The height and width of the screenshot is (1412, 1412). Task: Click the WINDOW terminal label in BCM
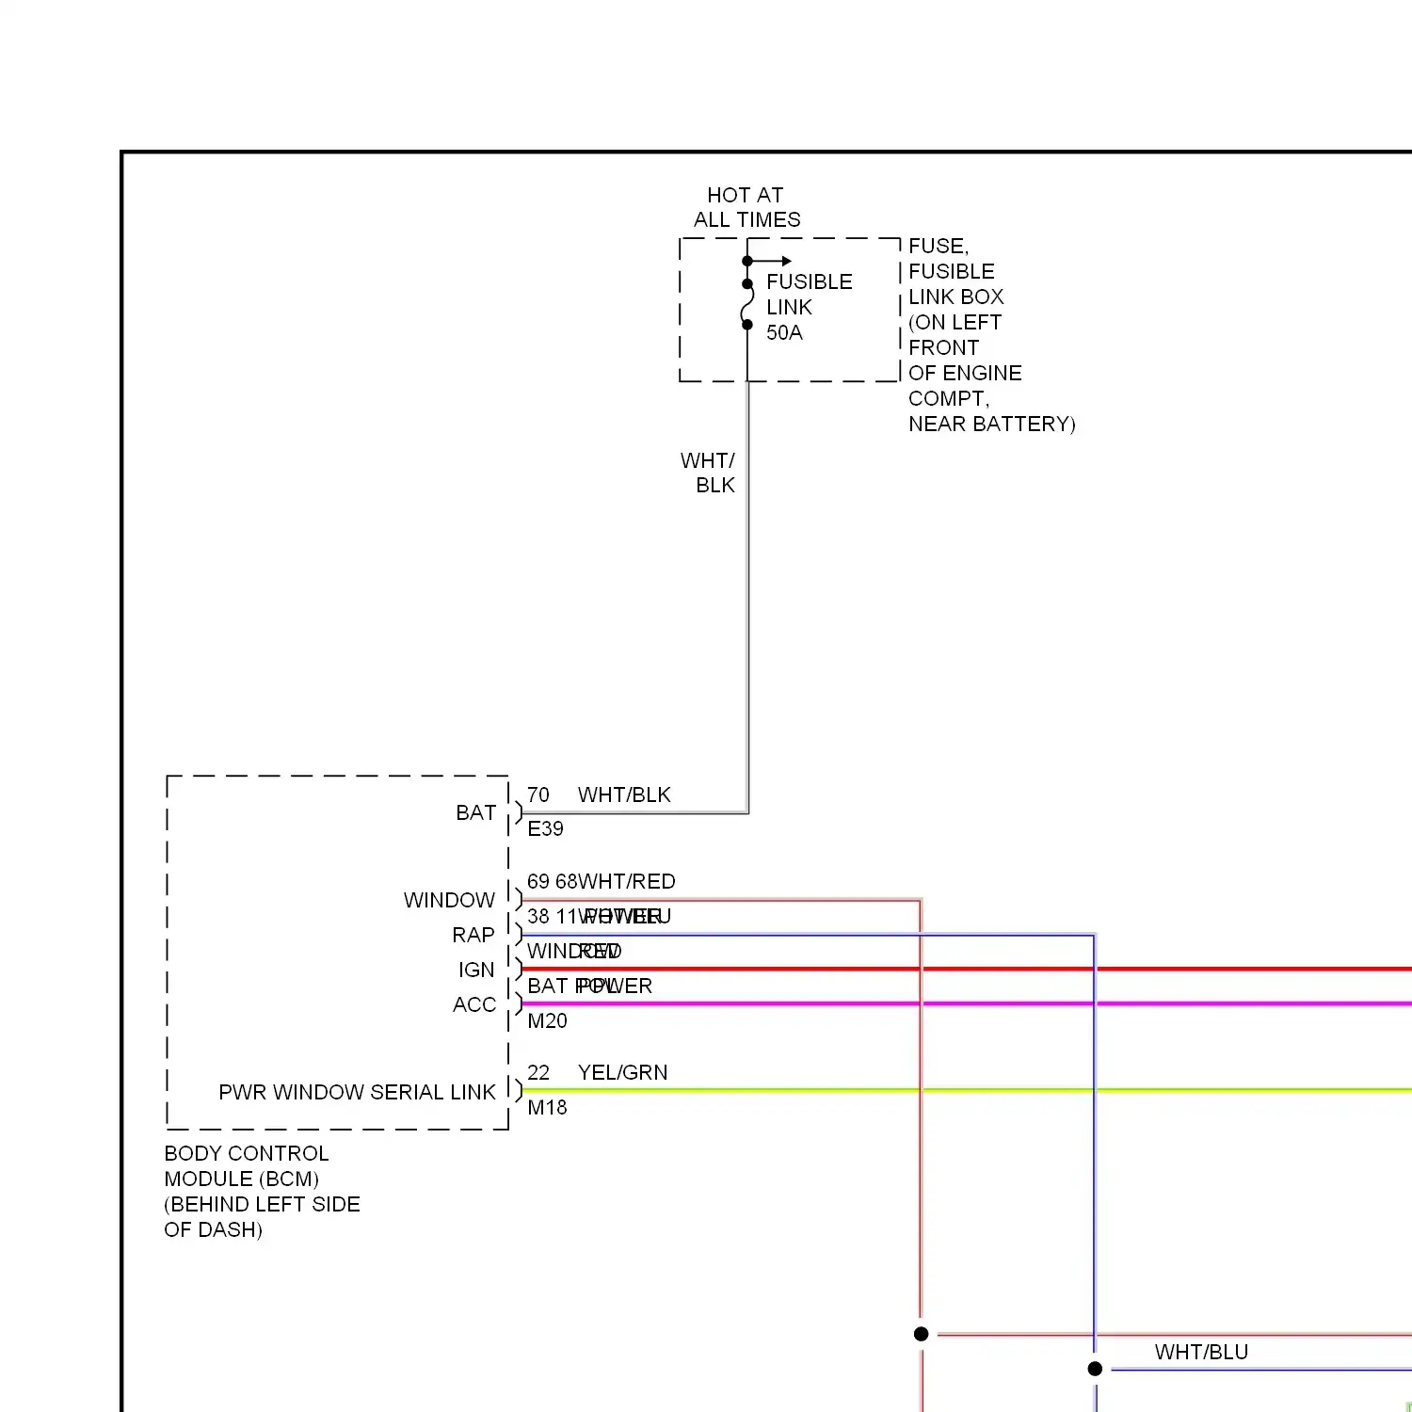[449, 900]
